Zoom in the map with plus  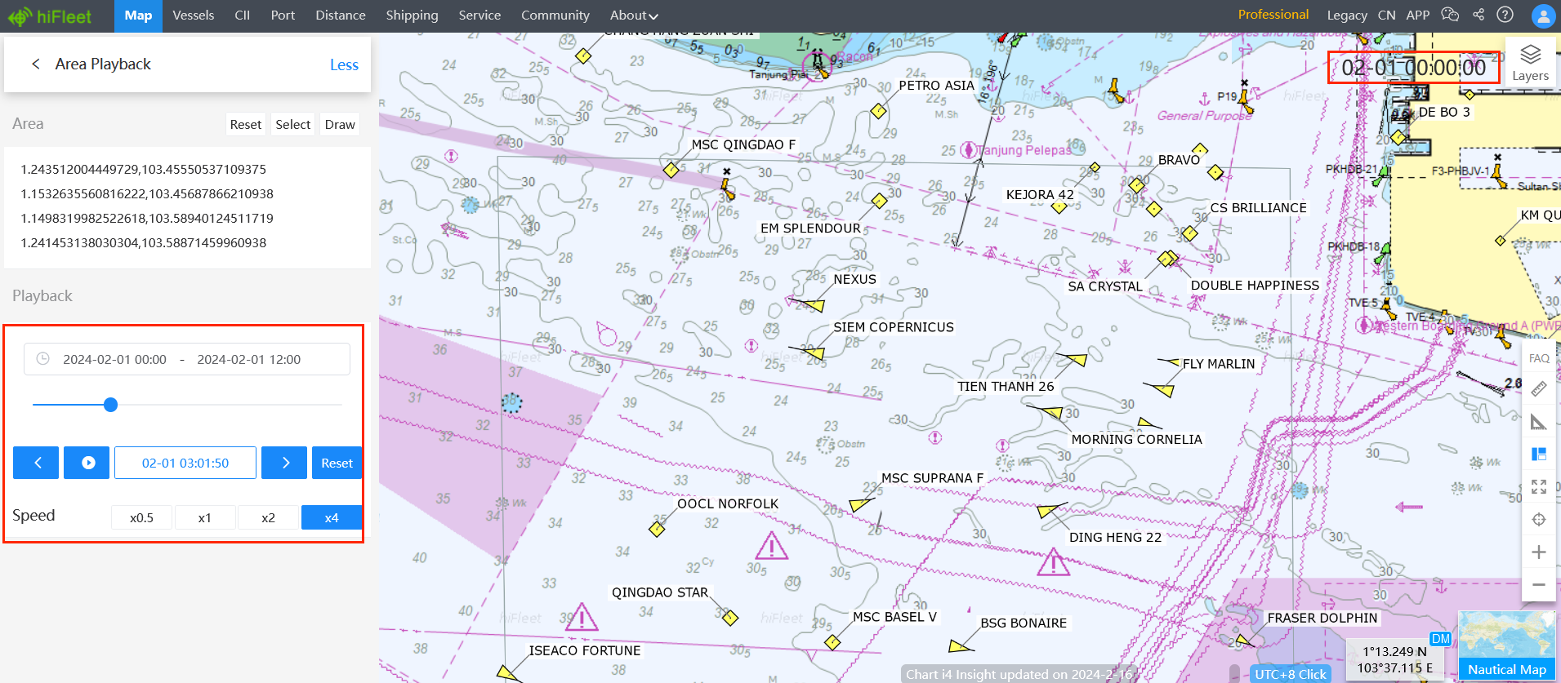pos(1539,552)
